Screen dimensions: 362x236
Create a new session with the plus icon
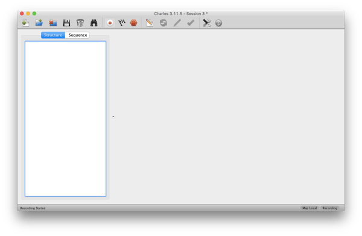click(x=25, y=23)
